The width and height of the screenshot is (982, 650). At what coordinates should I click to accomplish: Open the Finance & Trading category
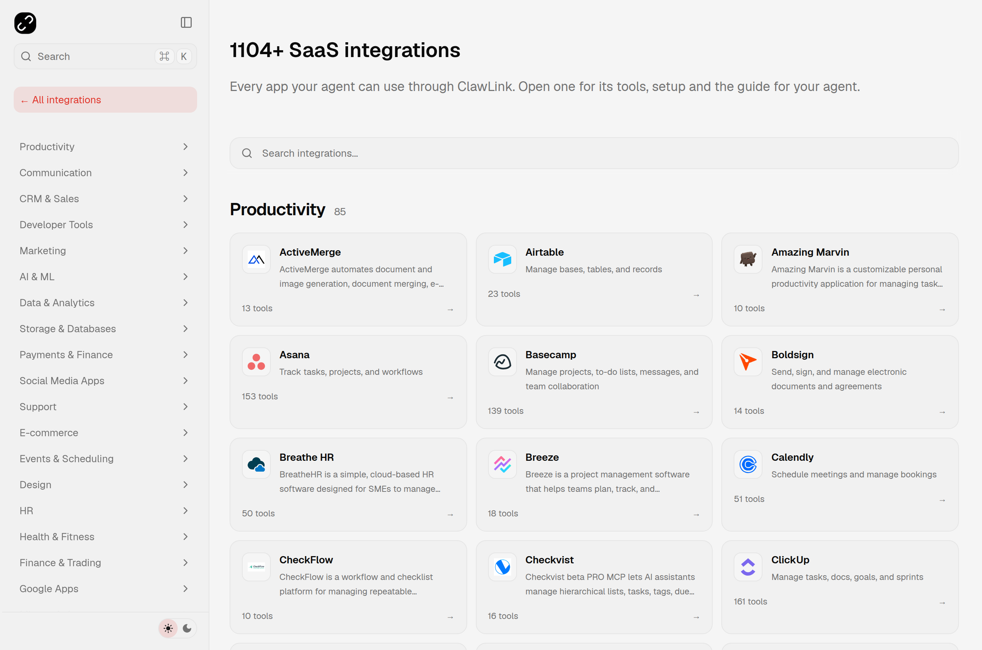tap(105, 563)
